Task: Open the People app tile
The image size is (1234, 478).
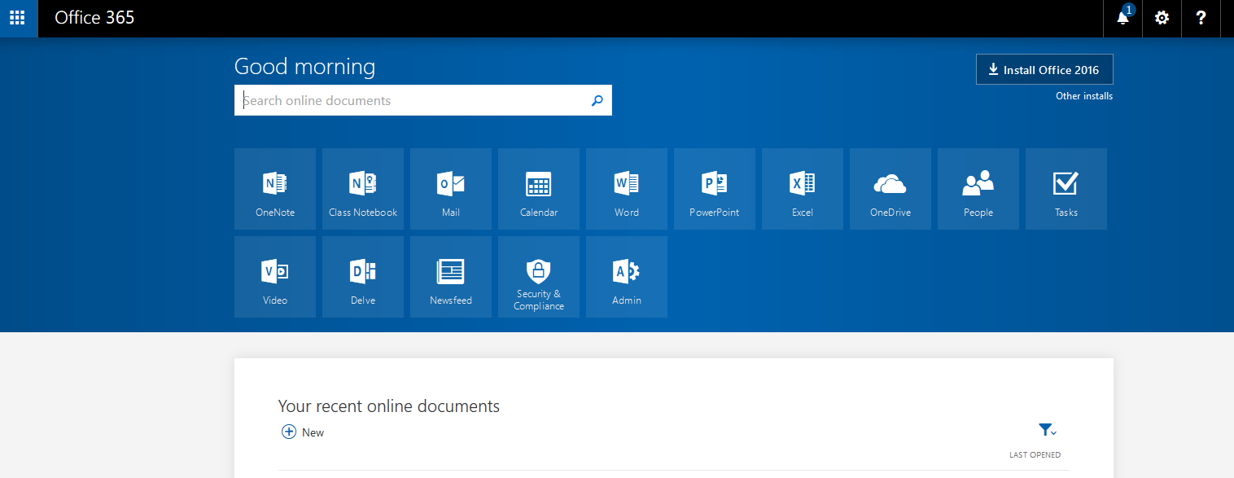Action: [x=978, y=189]
